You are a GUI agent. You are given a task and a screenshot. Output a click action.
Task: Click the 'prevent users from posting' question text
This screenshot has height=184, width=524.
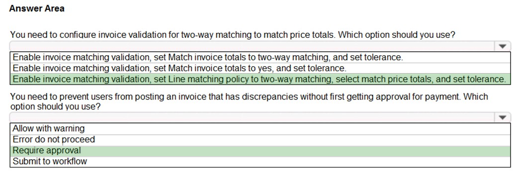click(x=249, y=101)
